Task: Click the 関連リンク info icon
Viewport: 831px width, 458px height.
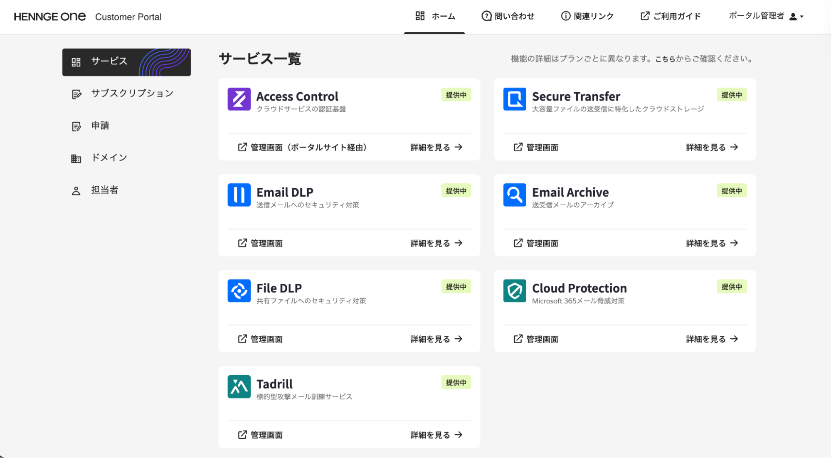Action: (565, 16)
